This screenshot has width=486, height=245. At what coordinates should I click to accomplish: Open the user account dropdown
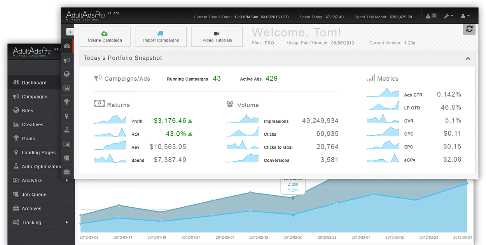click(465, 16)
